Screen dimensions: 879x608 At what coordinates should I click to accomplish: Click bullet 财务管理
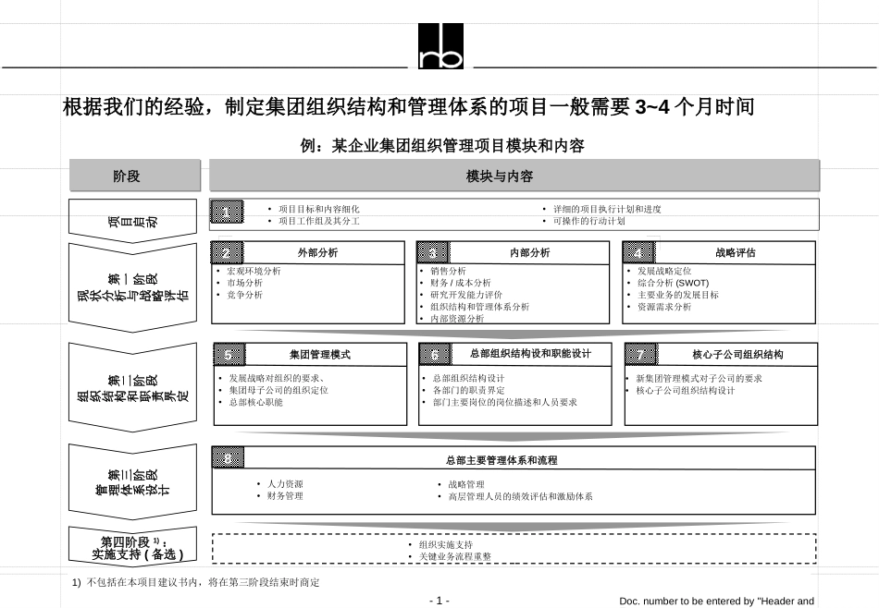285,496
